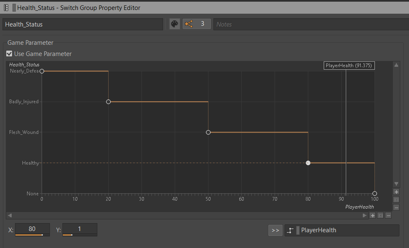Click the Flesh_Wound axis label

coord(24,132)
